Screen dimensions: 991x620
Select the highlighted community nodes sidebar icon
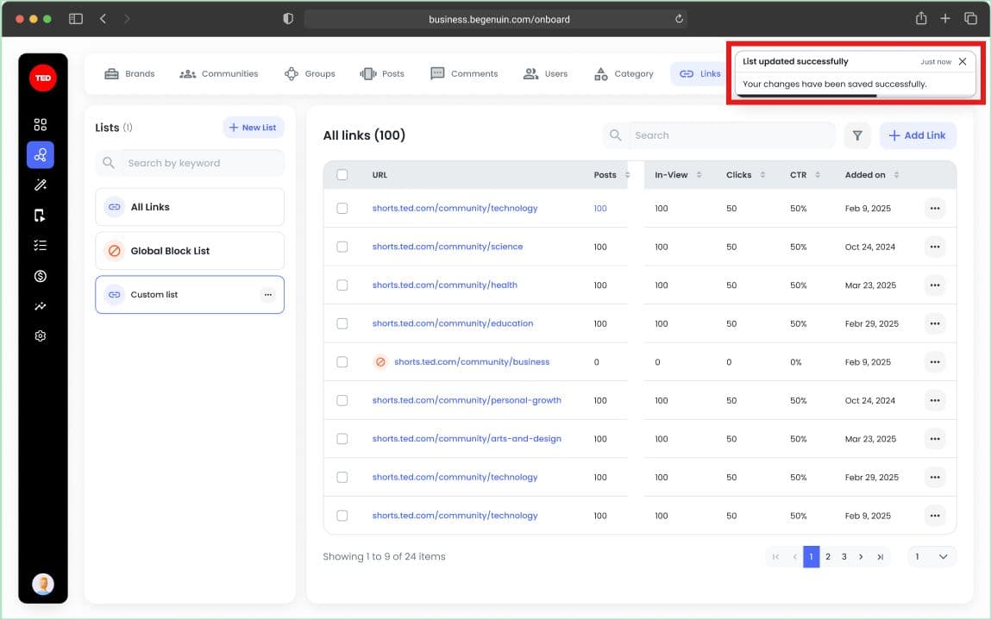coord(41,155)
